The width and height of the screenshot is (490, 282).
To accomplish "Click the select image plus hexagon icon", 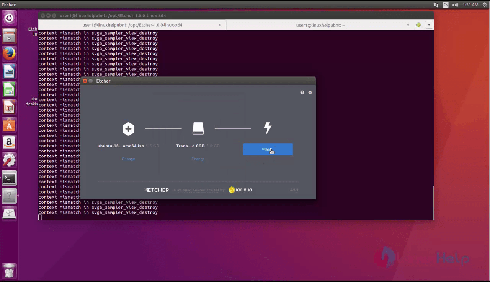I will click(128, 129).
